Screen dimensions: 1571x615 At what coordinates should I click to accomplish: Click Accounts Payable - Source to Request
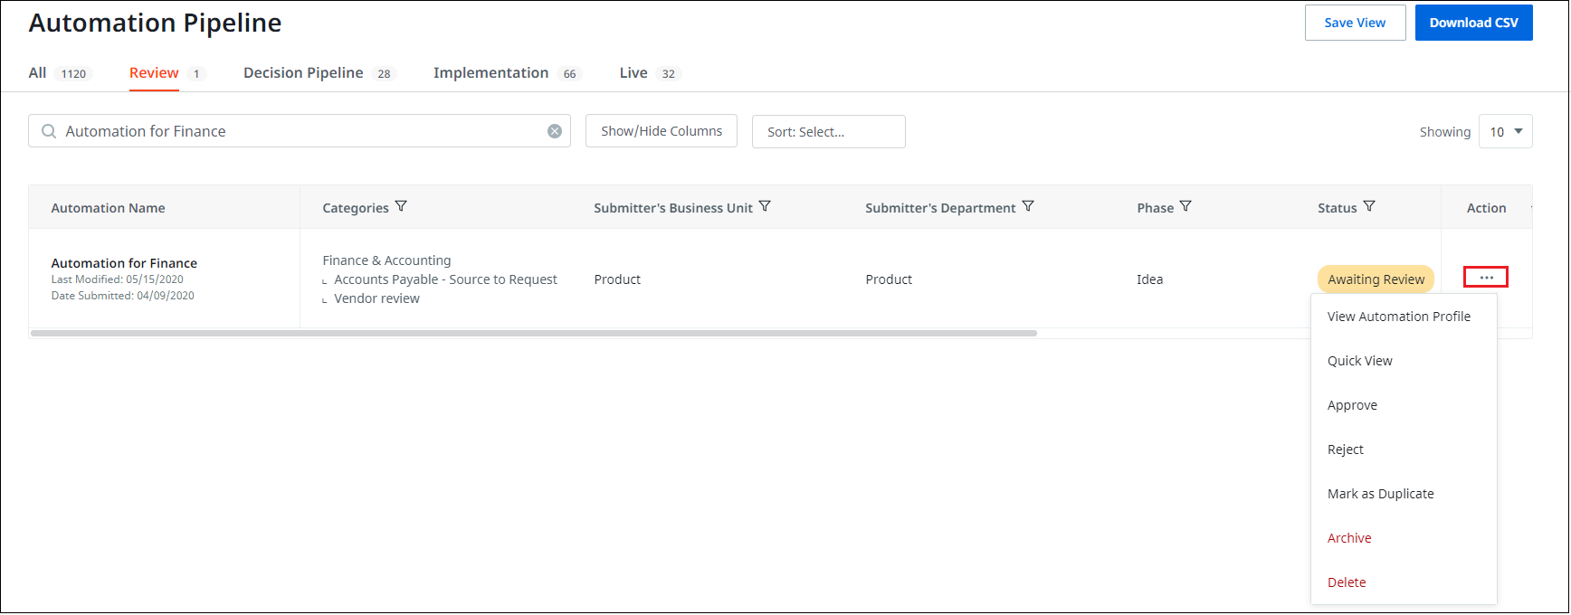pyautogui.click(x=445, y=279)
